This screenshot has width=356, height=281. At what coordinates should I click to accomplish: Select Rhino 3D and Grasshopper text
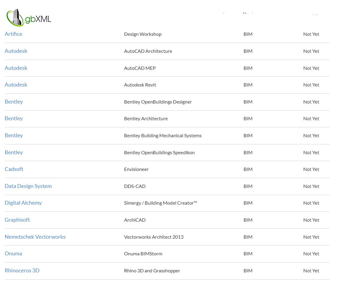[152, 271]
